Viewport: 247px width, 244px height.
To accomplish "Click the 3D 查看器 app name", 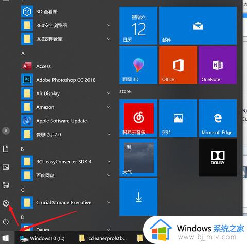I will (47, 12).
